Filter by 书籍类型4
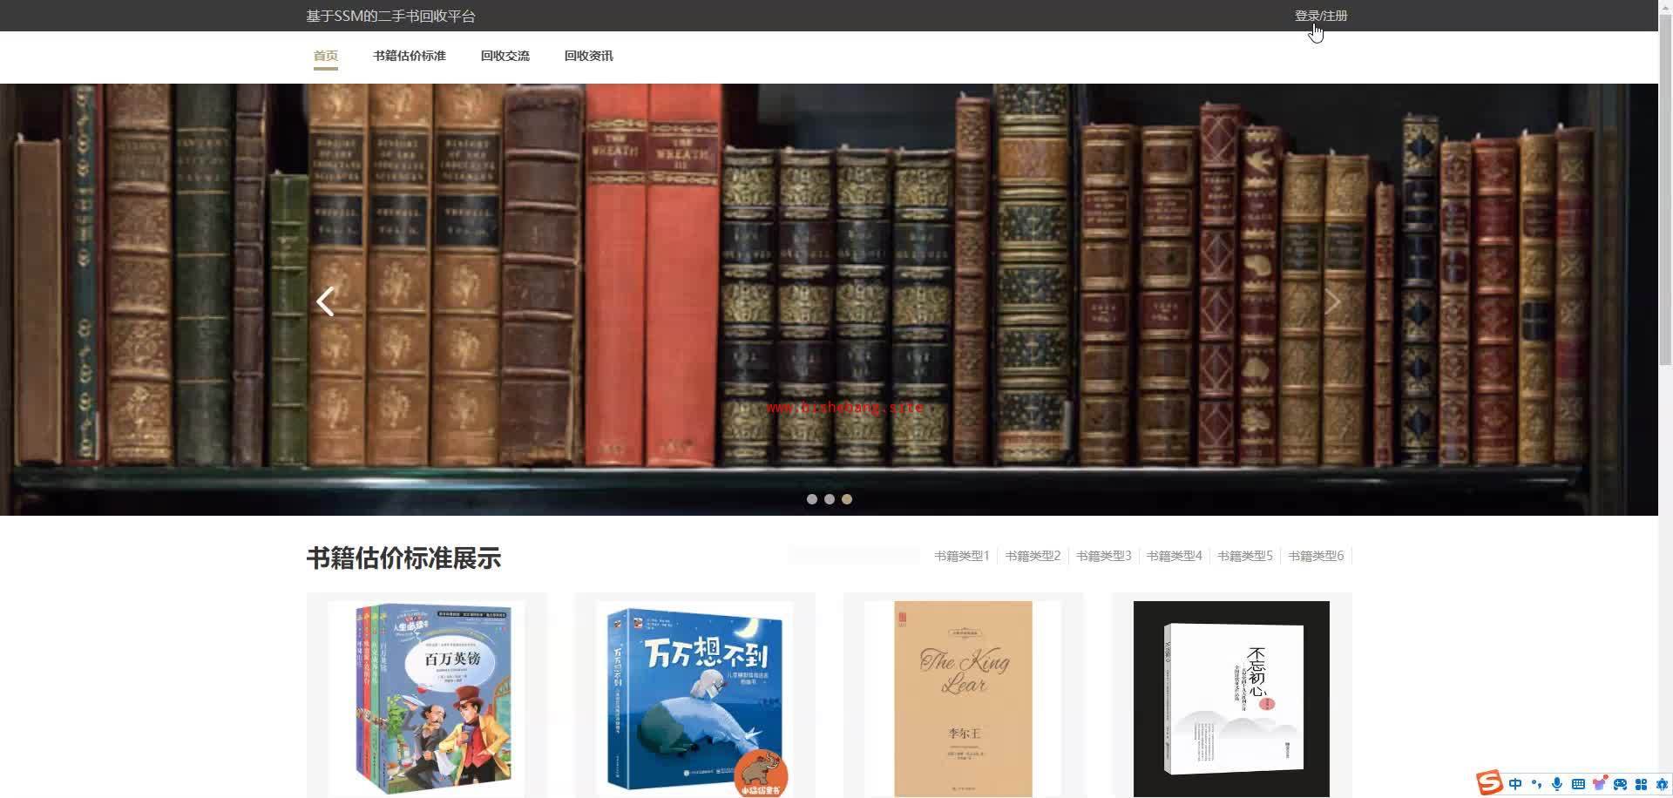This screenshot has width=1673, height=798. coord(1175,556)
